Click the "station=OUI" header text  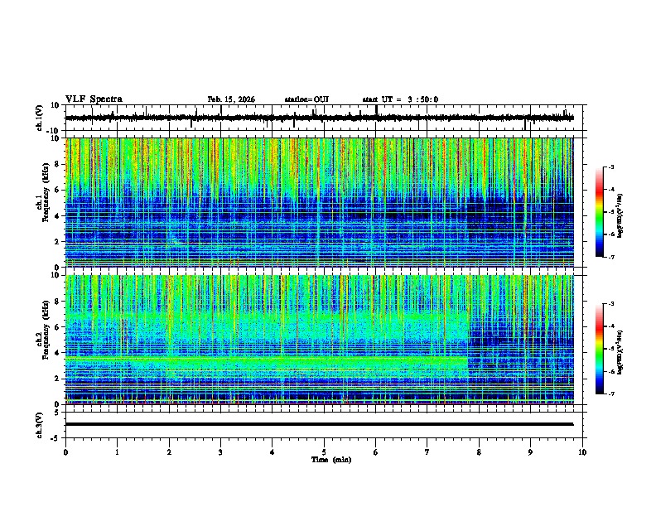point(306,99)
